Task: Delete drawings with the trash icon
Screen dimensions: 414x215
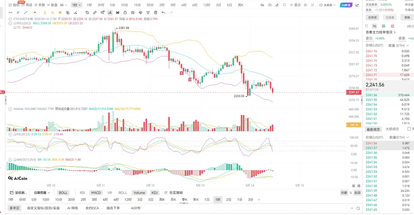Action: click(x=156, y=12)
